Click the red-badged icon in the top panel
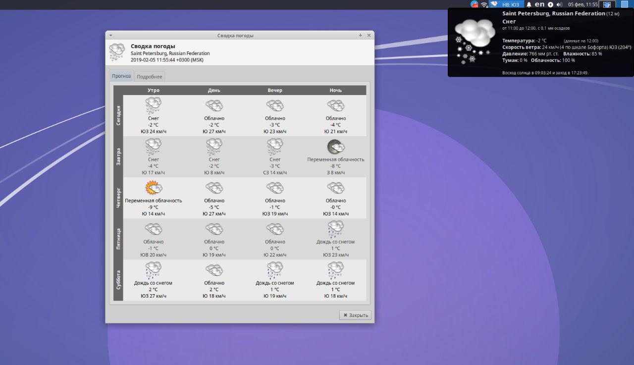The image size is (634, 365). [x=474, y=4]
